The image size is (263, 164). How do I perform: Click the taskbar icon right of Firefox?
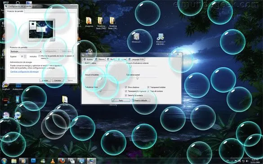point(72,161)
